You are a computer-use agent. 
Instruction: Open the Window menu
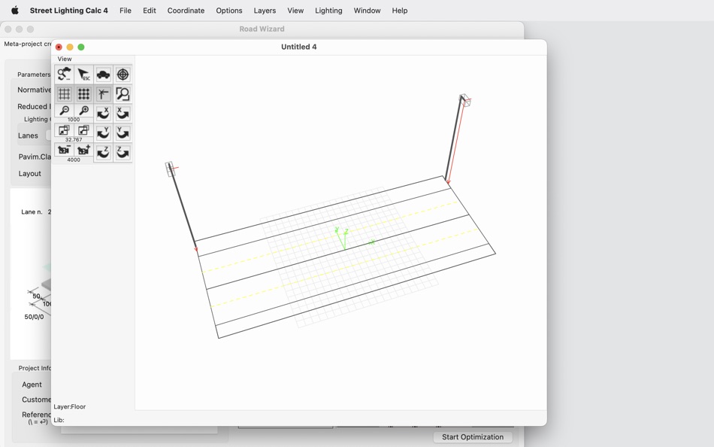coord(367,11)
